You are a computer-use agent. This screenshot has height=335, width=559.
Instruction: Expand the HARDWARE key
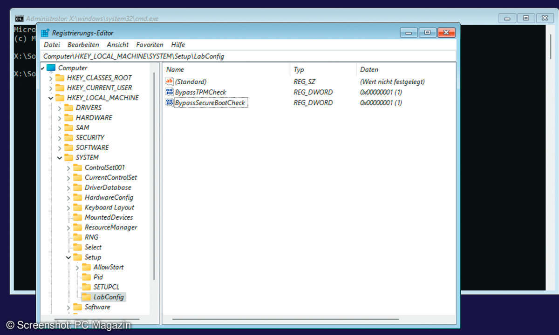pyautogui.click(x=60, y=118)
